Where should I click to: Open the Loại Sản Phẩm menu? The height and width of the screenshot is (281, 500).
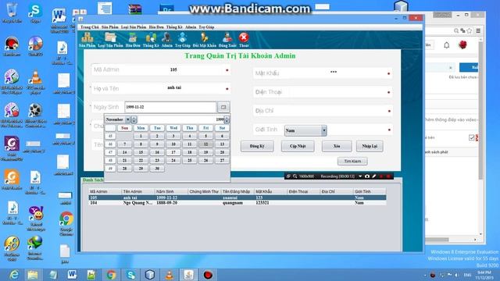[x=134, y=27]
